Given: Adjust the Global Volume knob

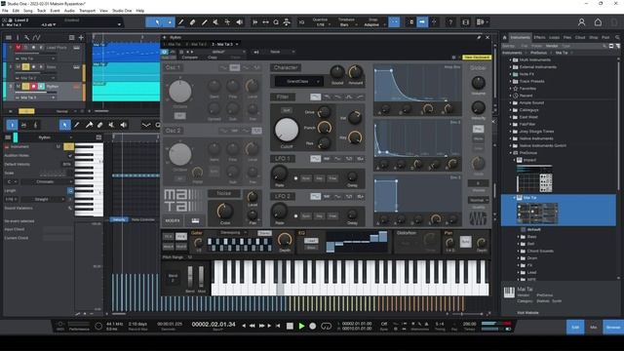Looking at the screenshot, I should 478,82.
